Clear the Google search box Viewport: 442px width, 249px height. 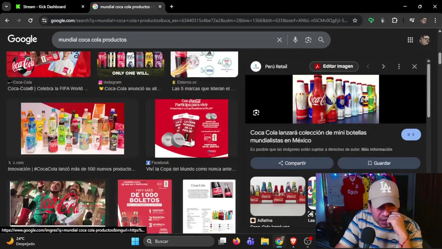click(279, 40)
